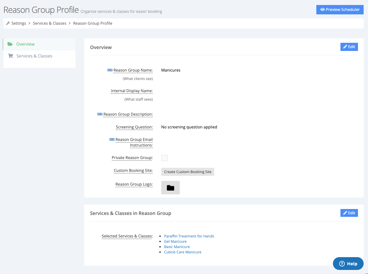Edit the Overview section
Viewport: 368px width, 274px height.
pos(349,47)
